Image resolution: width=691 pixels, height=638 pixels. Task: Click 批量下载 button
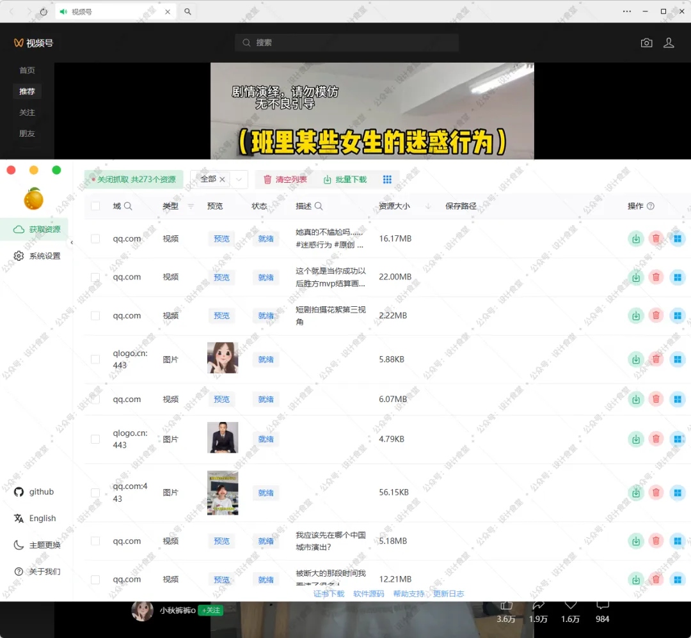[x=345, y=179]
